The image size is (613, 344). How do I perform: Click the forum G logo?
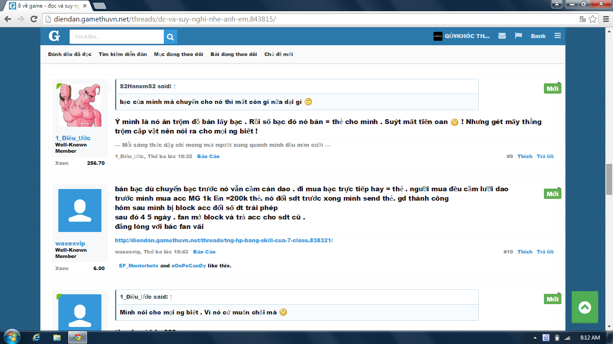click(54, 36)
